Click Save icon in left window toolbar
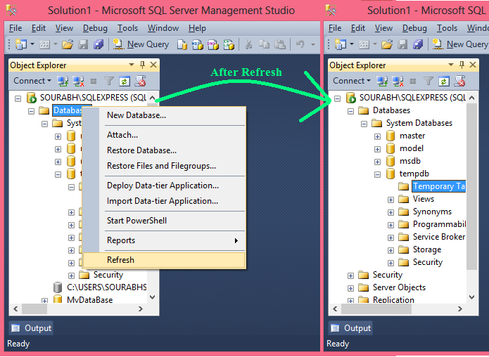 (x=83, y=44)
